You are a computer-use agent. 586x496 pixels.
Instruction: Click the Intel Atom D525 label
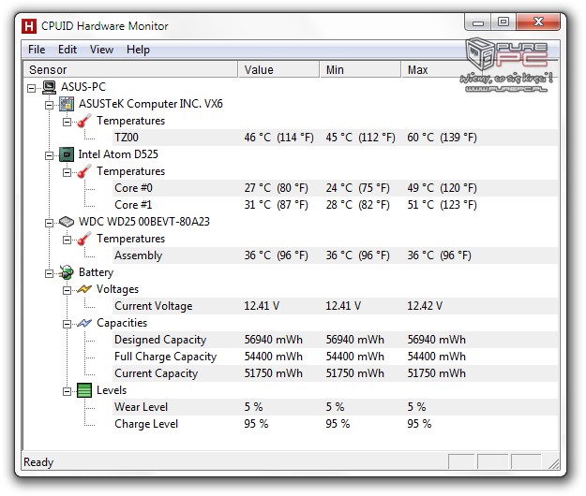118,154
